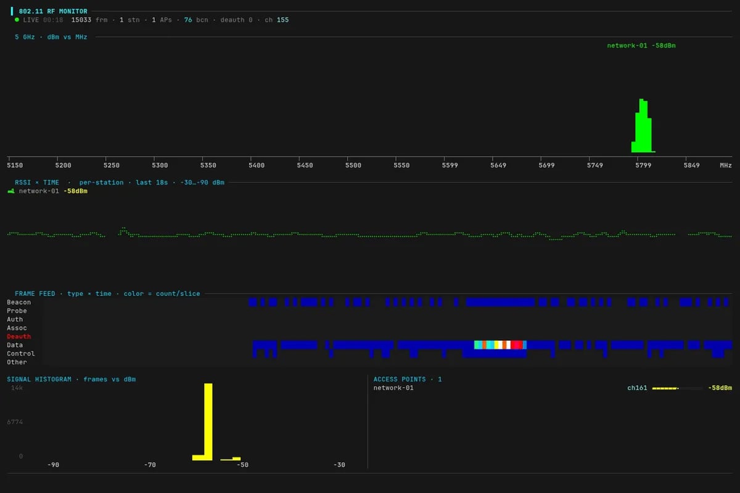The image size is (740, 493).
Task: Select the Beacon row label
Action: click(19, 302)
